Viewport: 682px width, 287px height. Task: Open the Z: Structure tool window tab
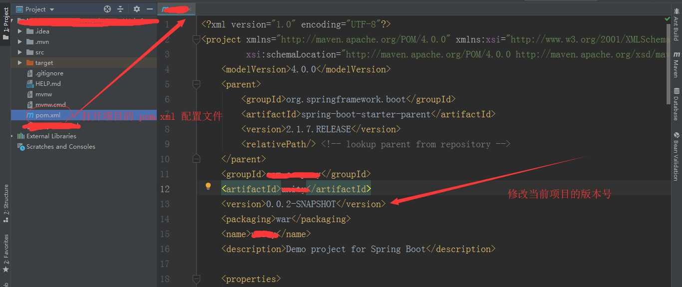(5, 203)
